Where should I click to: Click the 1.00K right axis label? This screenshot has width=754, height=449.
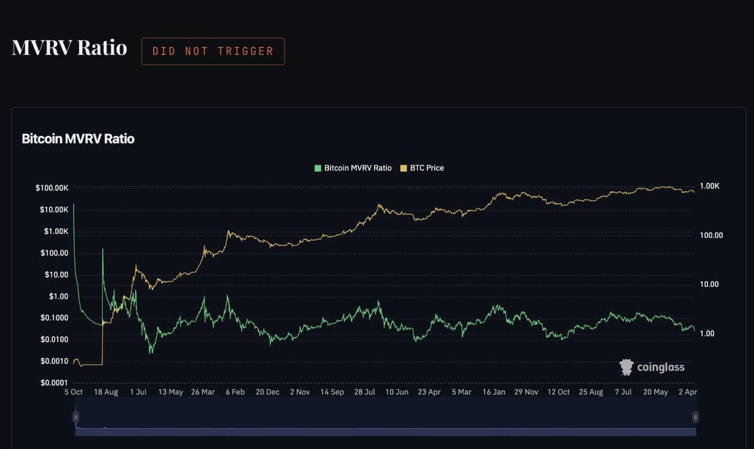point(709,186)
